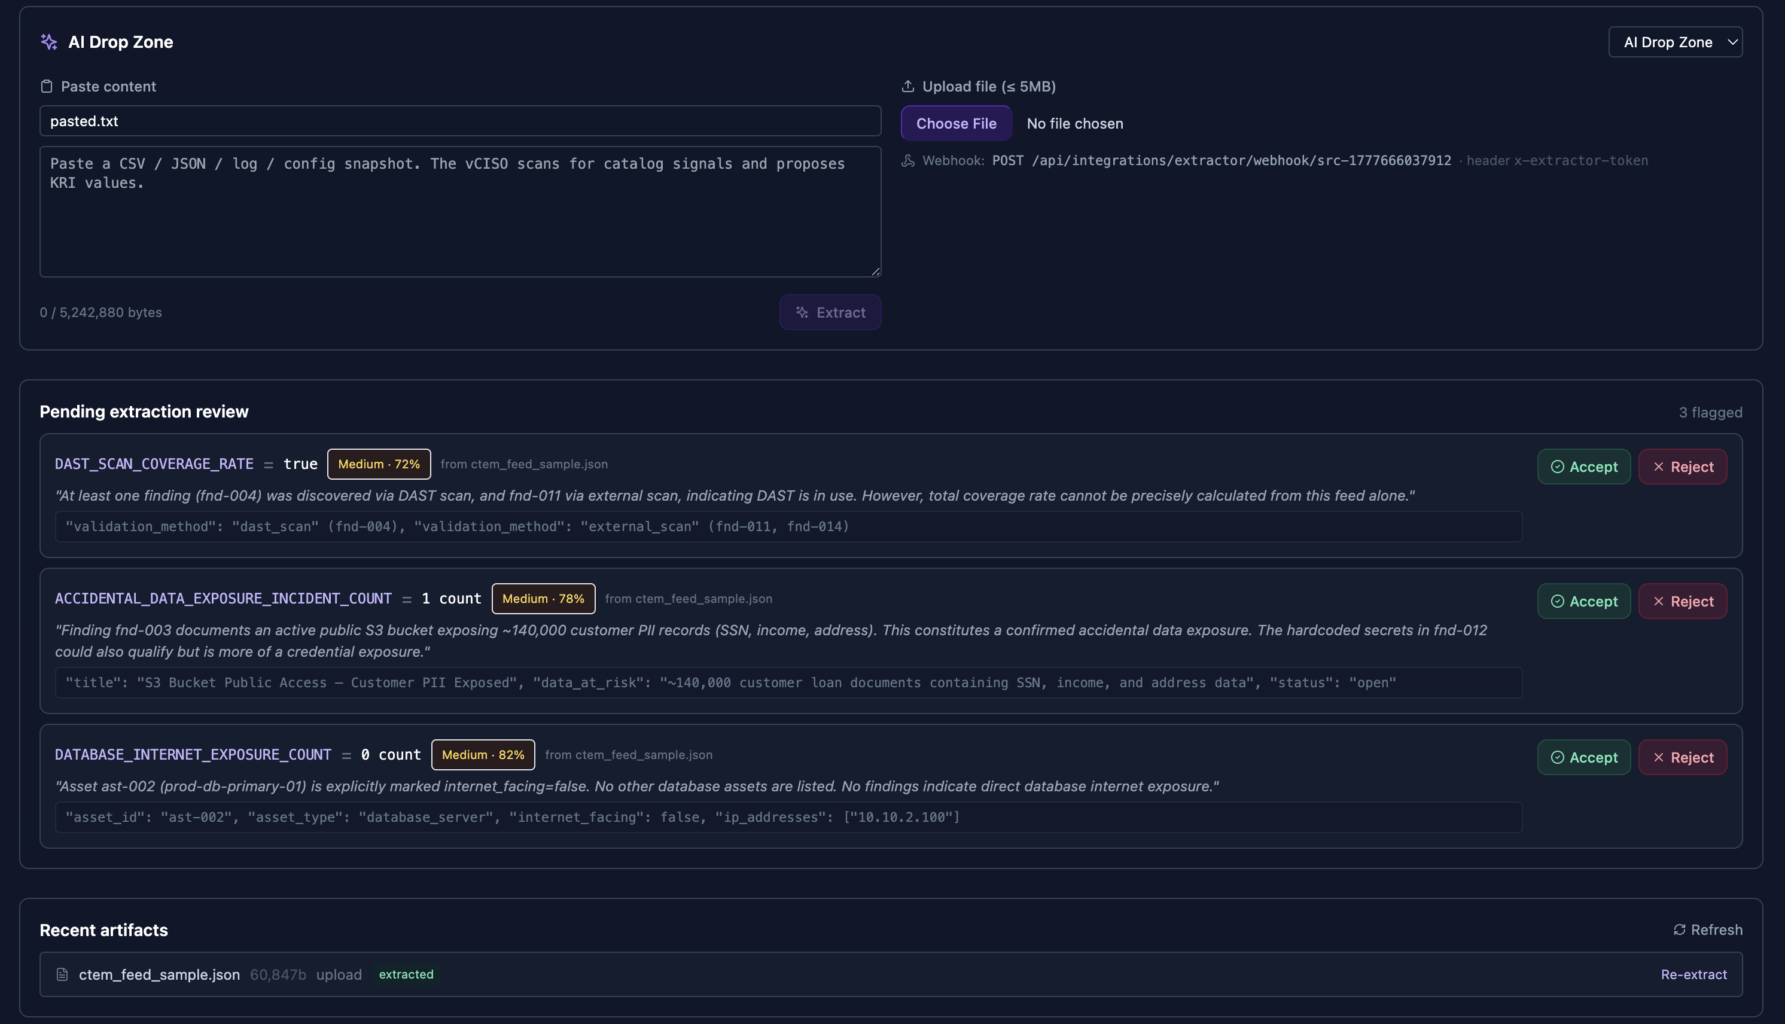Click the DATABASE_INTERNET_EXPOSURE_COUNT key name
The image size is (1785, 1024).
(x=193, y=755)
